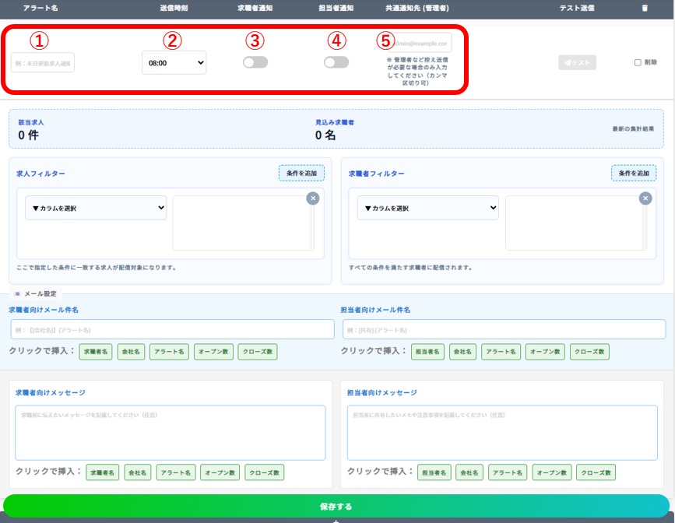The width and height of the screenshot is (675, 523).
Task: Open カラムを選択 dropdown in 求職者フィルター
Action: (427, 208)
